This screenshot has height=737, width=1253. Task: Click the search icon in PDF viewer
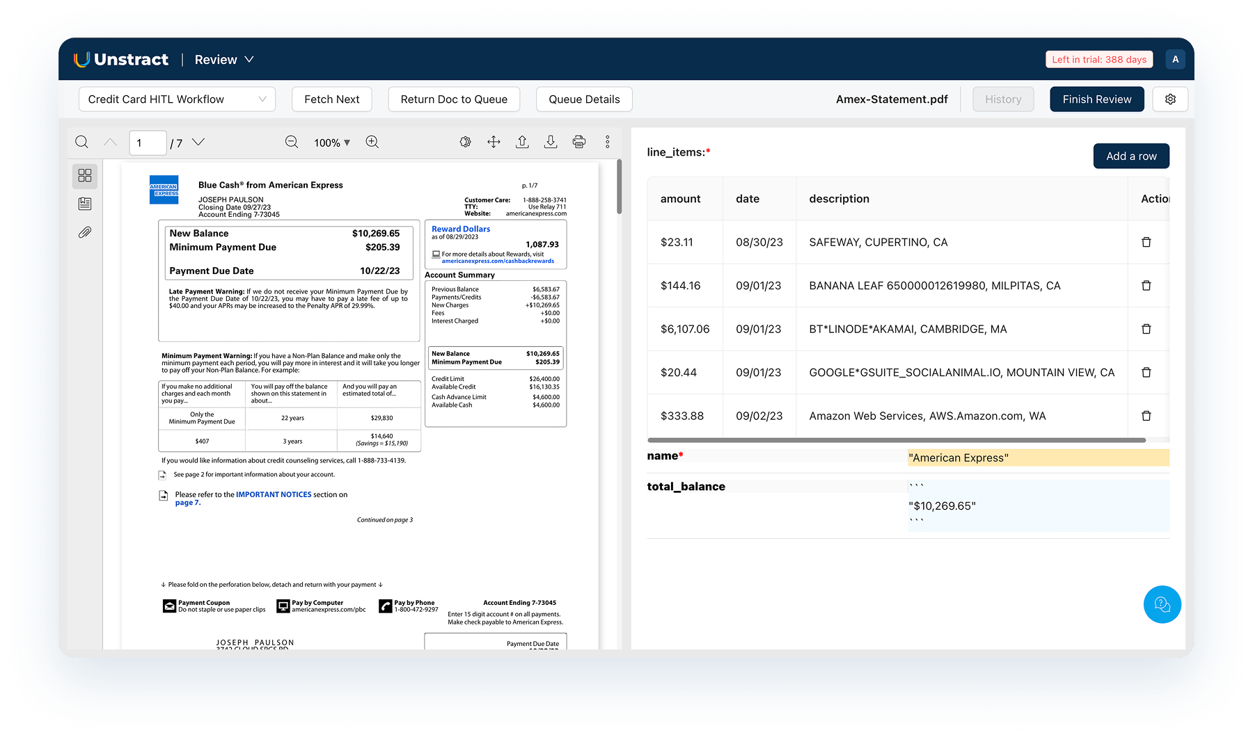pyautogui.click(x=81, y=143)
